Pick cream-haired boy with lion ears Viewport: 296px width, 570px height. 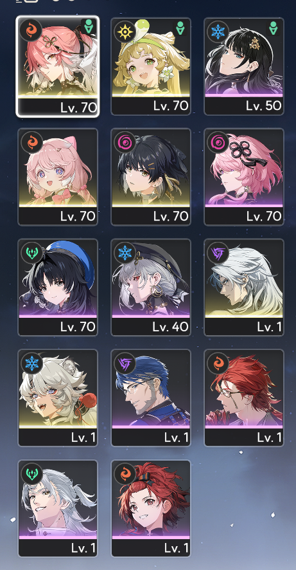(x=58, y=398)
